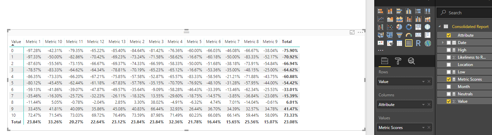Select the Area chart visual
492x135 pixels.
(x=390, y=19)
